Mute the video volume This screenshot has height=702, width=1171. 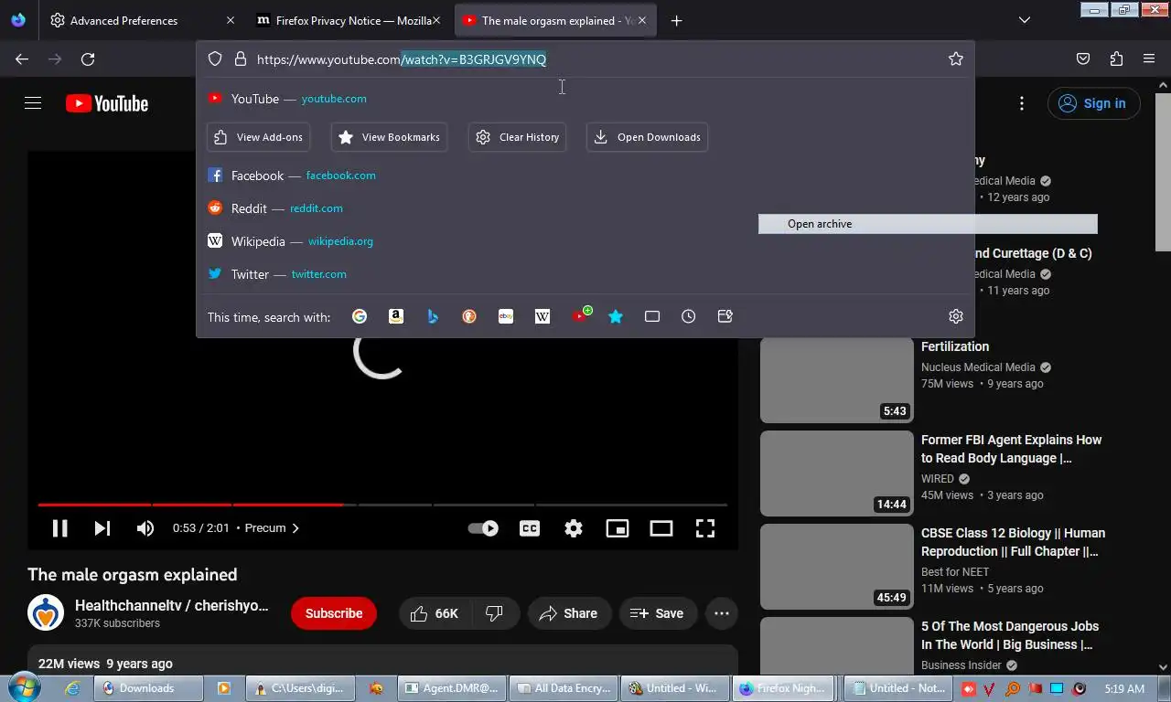tap(145, 528)
